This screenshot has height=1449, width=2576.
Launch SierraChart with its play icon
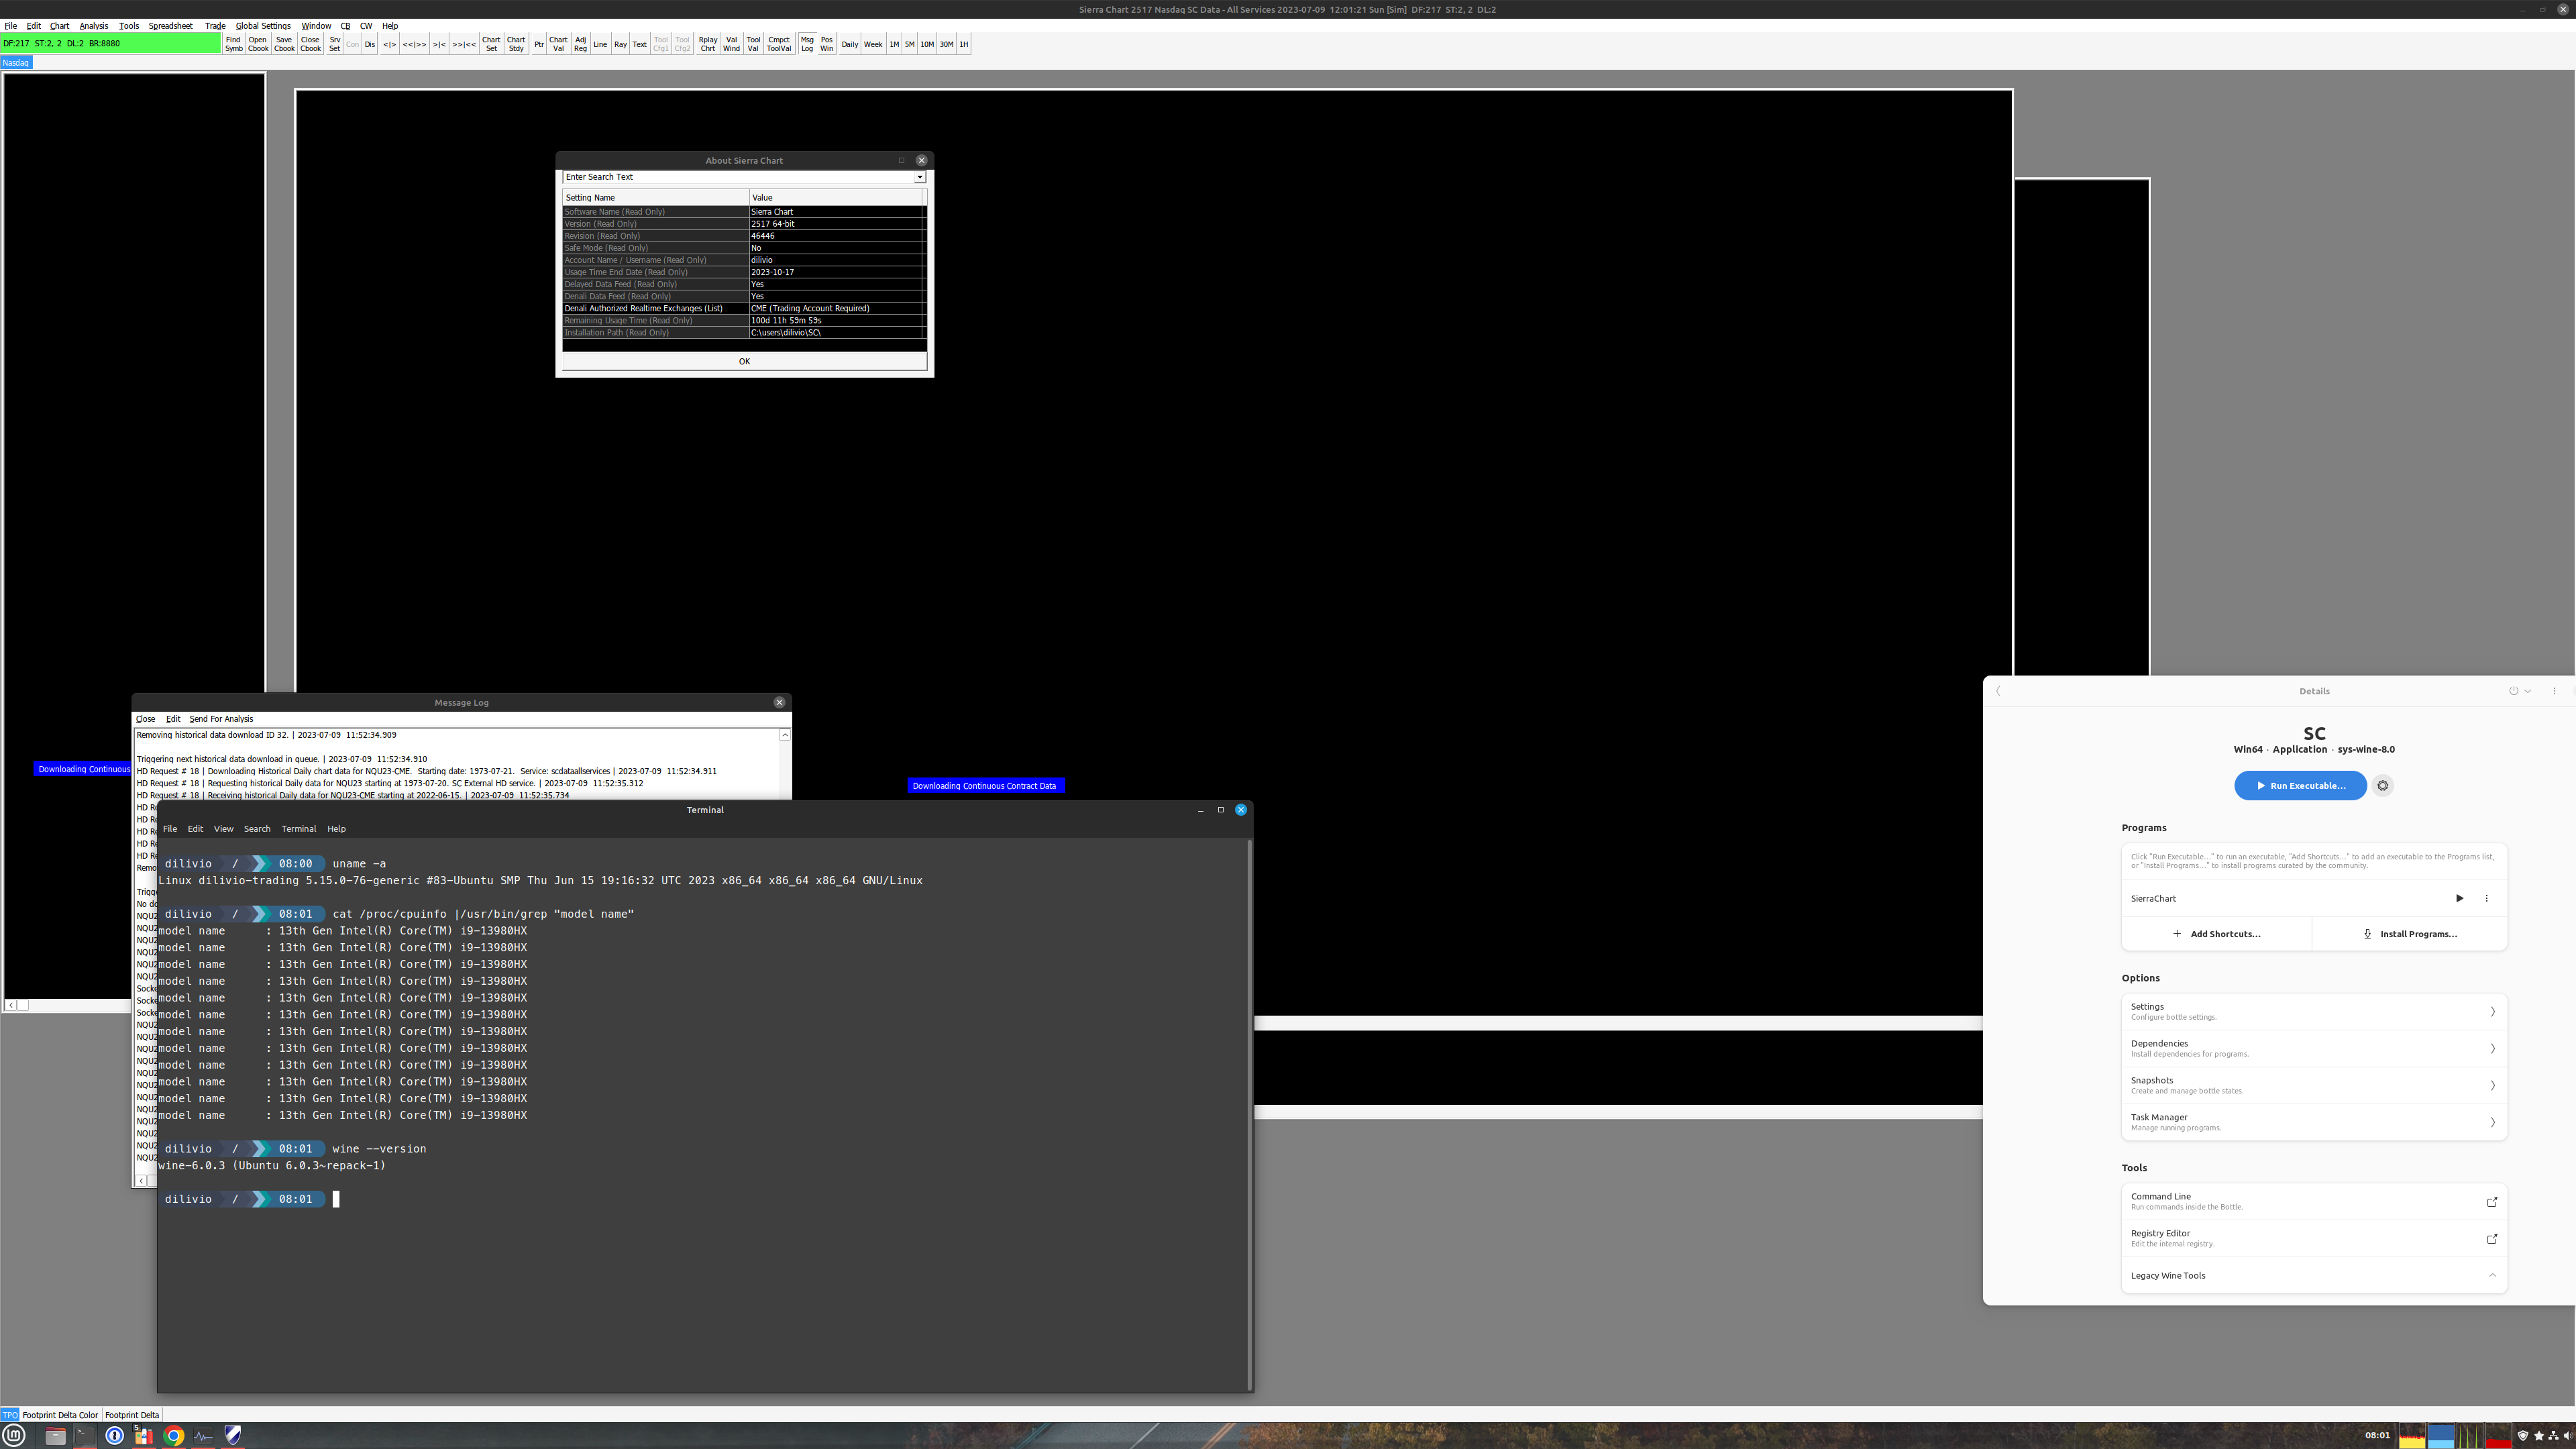2459,898
